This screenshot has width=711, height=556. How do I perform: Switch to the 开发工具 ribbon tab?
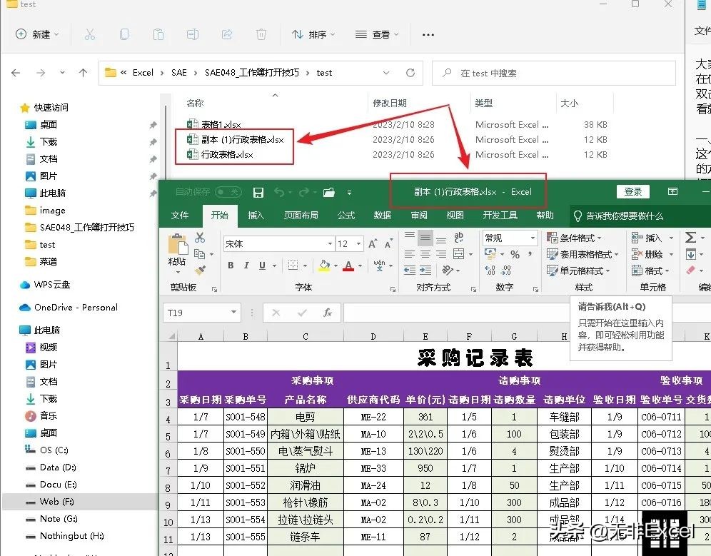(500, 215)
